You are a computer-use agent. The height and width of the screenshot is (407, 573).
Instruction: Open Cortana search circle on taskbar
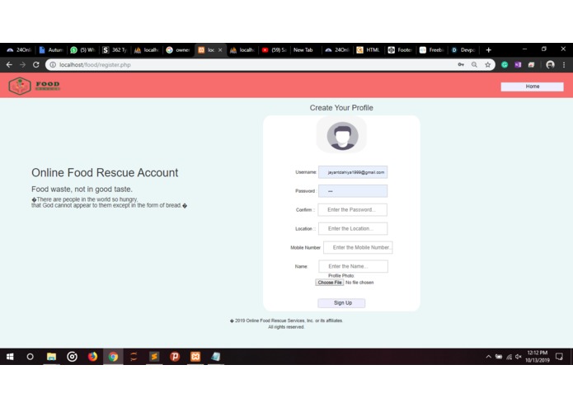[30, 357]
